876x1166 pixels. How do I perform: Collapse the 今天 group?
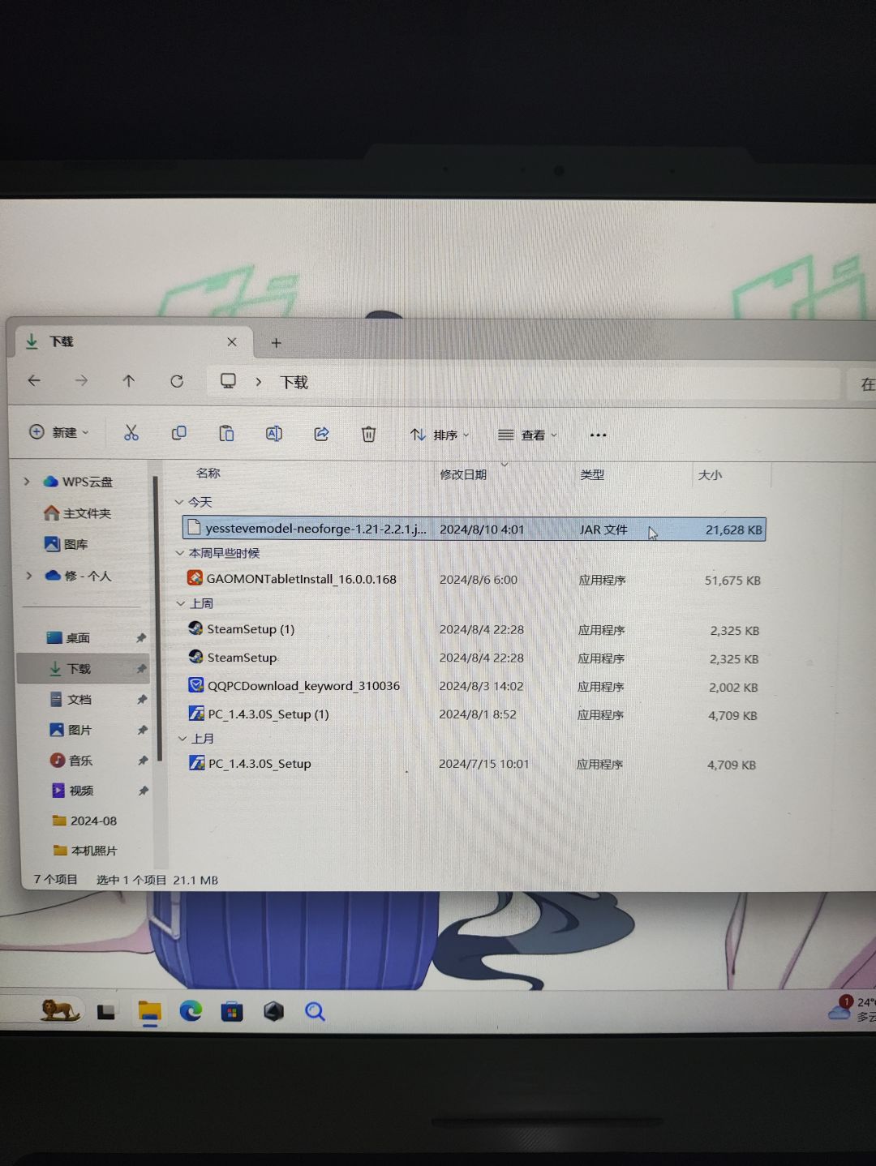[179, 502]
